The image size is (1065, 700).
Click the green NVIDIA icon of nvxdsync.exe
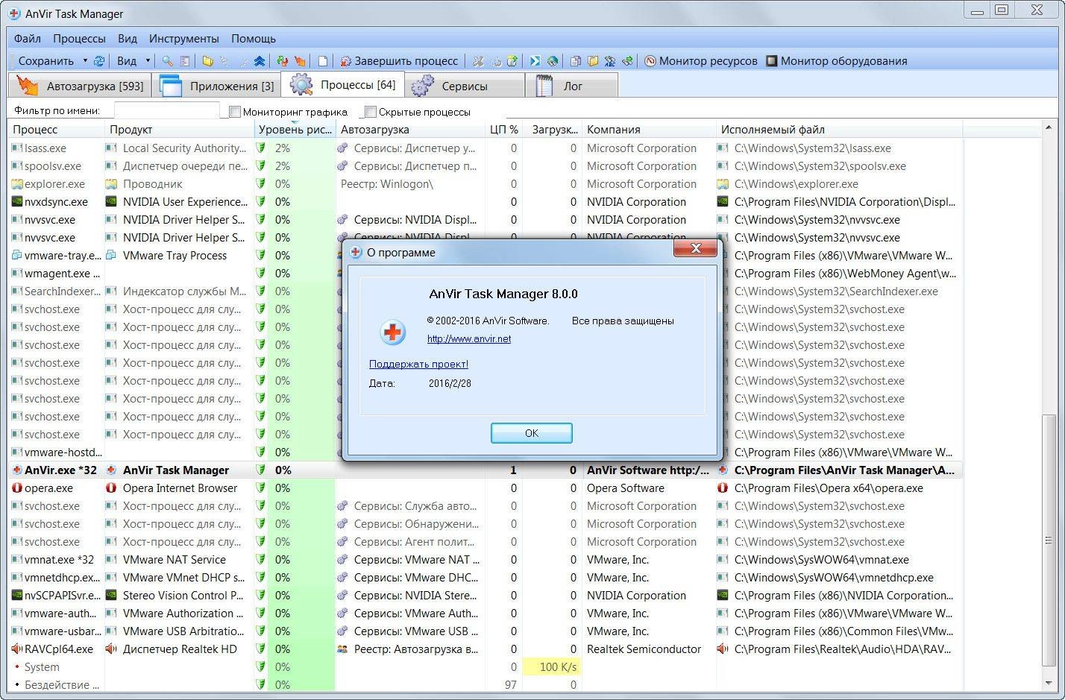tap(16, 202)
